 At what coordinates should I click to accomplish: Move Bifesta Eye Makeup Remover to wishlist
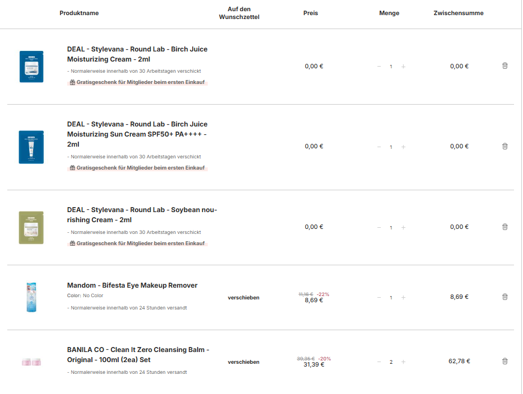244,298
